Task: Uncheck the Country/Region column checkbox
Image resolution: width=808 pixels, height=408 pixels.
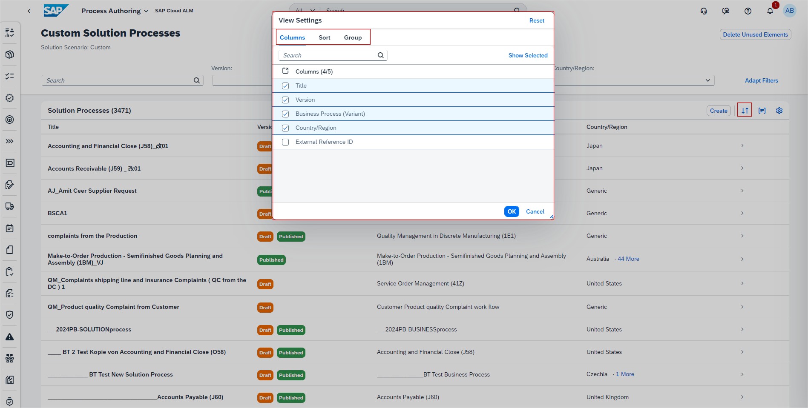Action: [285, 128]
